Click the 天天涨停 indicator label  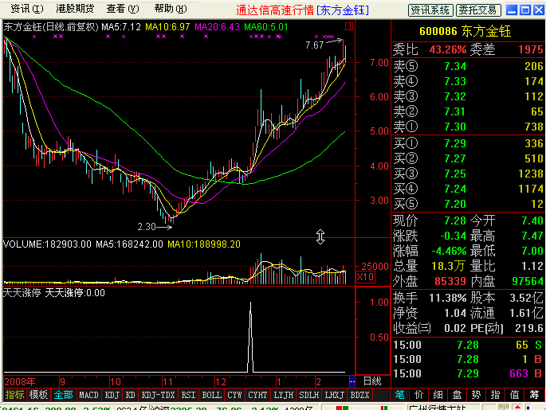22,292
